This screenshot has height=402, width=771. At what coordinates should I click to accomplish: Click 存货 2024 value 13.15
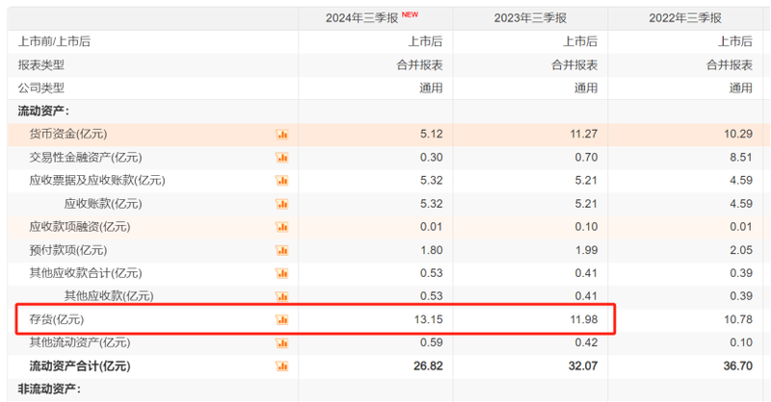click(x=428, y=319)
